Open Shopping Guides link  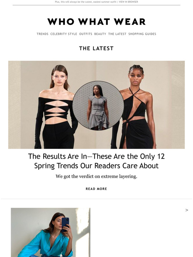(x=142, y=34)
